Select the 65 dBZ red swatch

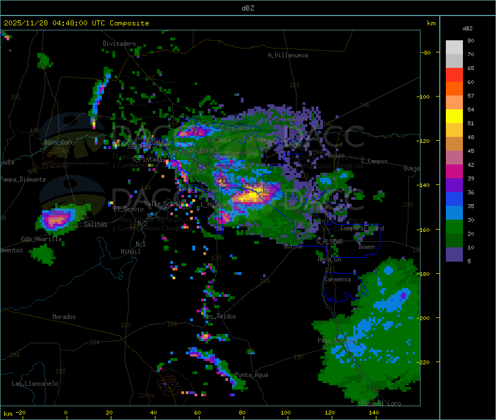point(454,75)
